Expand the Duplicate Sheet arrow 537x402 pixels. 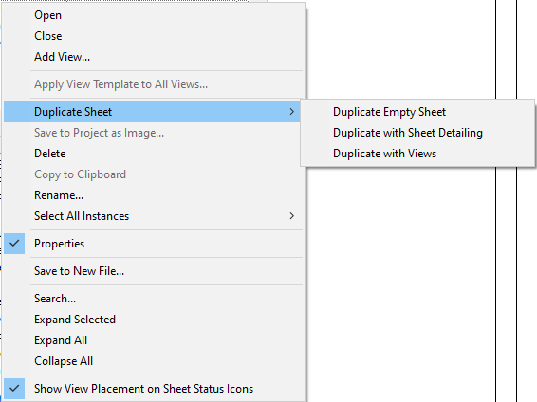tap(291, 112)
